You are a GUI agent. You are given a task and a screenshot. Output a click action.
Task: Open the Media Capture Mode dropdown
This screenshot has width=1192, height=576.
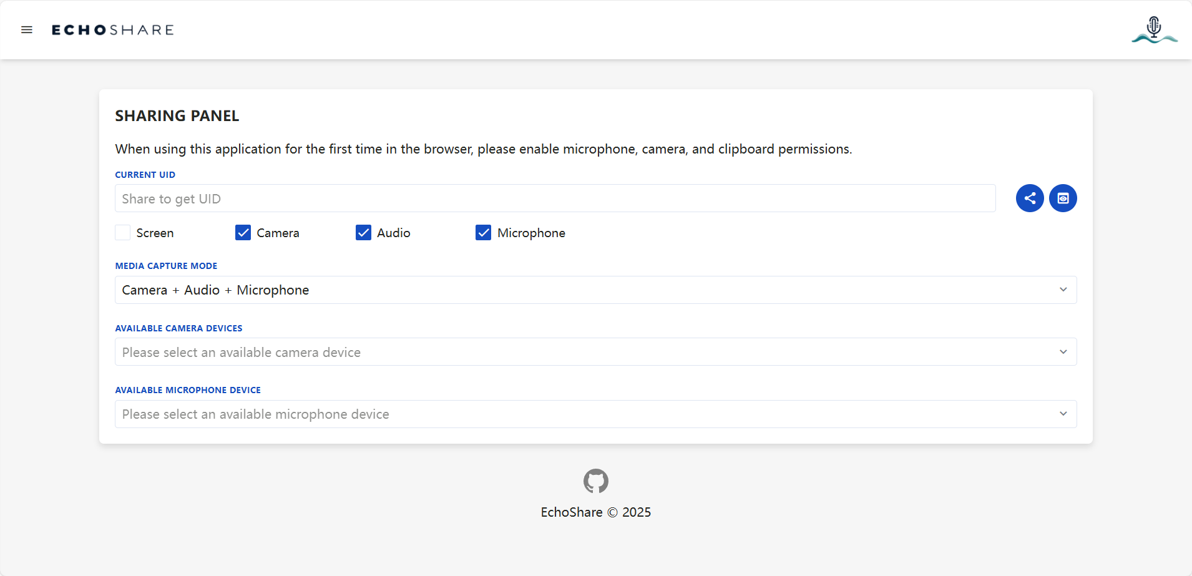pyautogui.click(x=596, y=290)
